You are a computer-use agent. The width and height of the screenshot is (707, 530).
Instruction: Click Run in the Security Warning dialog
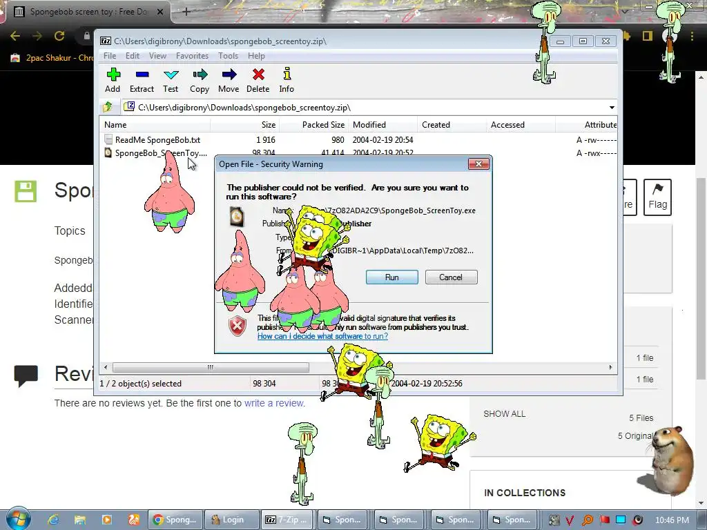tap(392, 277)
